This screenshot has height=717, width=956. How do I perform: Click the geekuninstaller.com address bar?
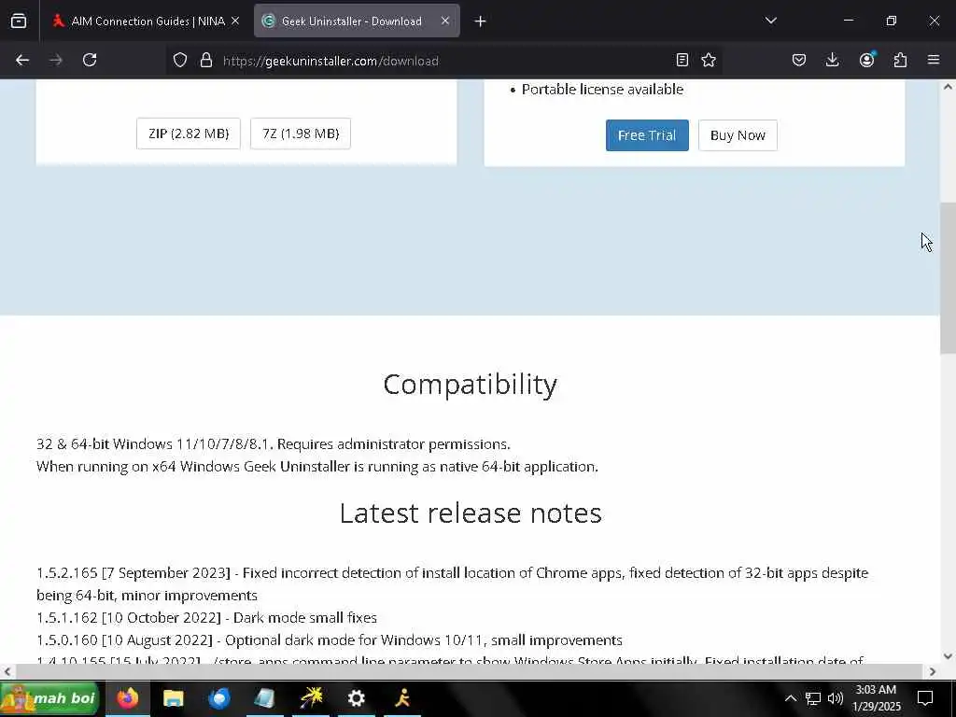pyautogui.click(x=443, y=61)
